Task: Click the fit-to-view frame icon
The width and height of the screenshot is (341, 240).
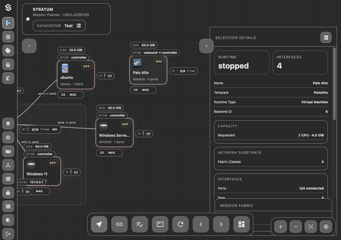Action: pyautogui.click(x=311, y=227)
